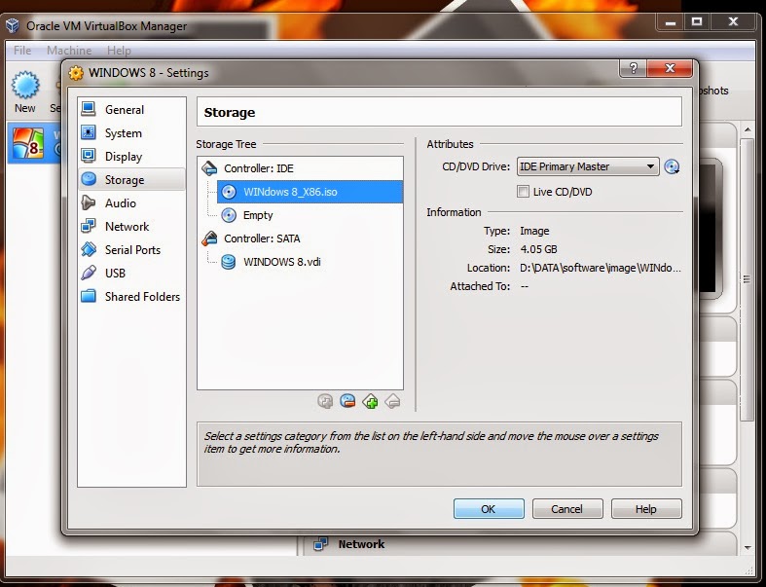Click the Cancel button
The height and width of the screenshot is (587, 766).
pos(567,509)
